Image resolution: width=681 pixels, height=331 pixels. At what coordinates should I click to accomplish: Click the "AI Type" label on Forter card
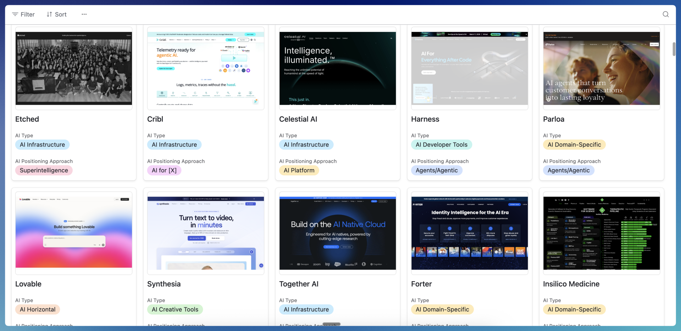pyautogui.click(x=420, y=300)
